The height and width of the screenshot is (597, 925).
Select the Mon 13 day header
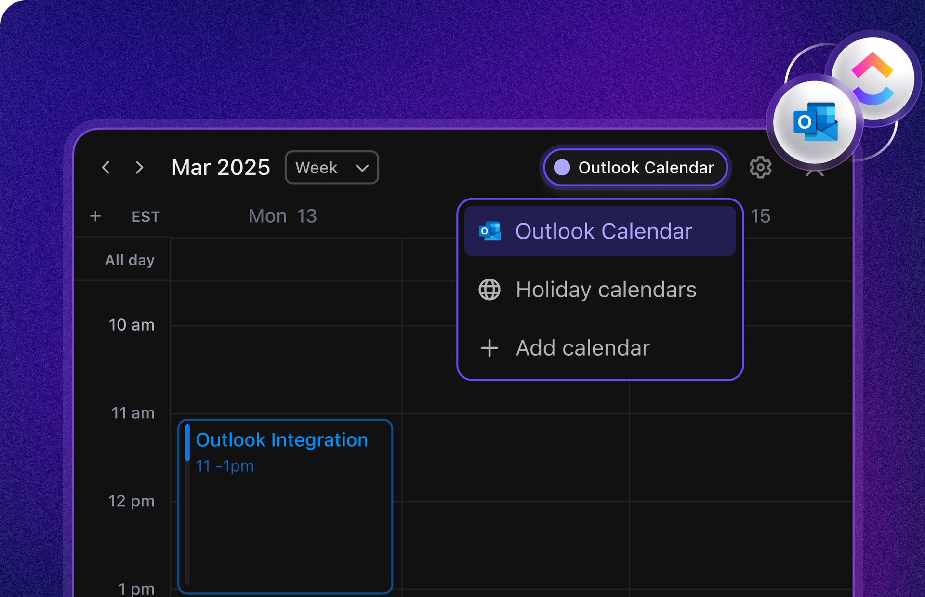pos(283,216)
